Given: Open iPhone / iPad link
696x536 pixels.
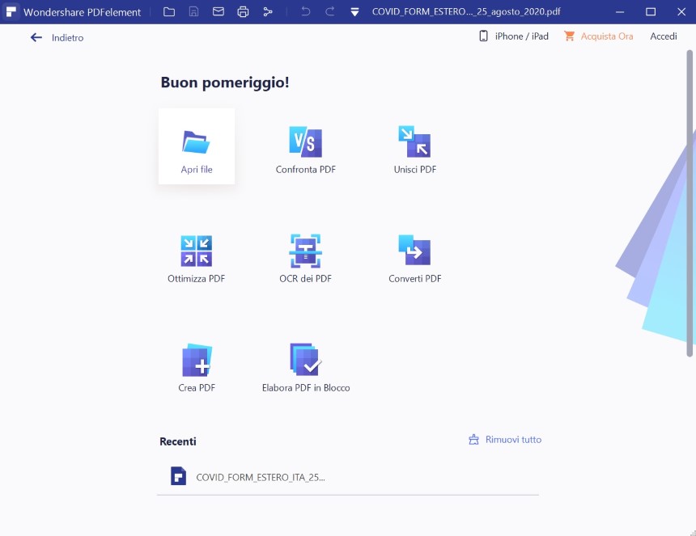Looking at the screenshot, I should (514, 36).
